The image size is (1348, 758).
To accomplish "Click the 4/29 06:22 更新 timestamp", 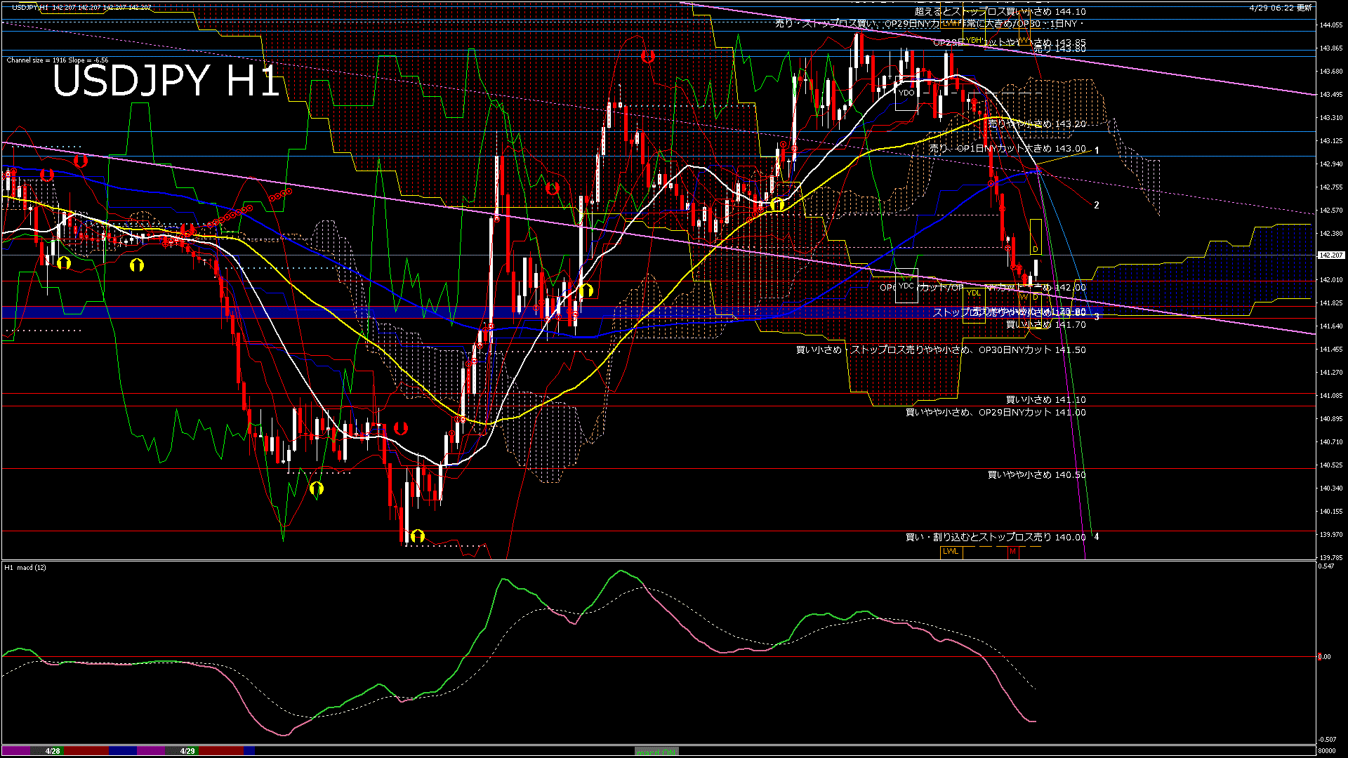I will point(1280,8).
